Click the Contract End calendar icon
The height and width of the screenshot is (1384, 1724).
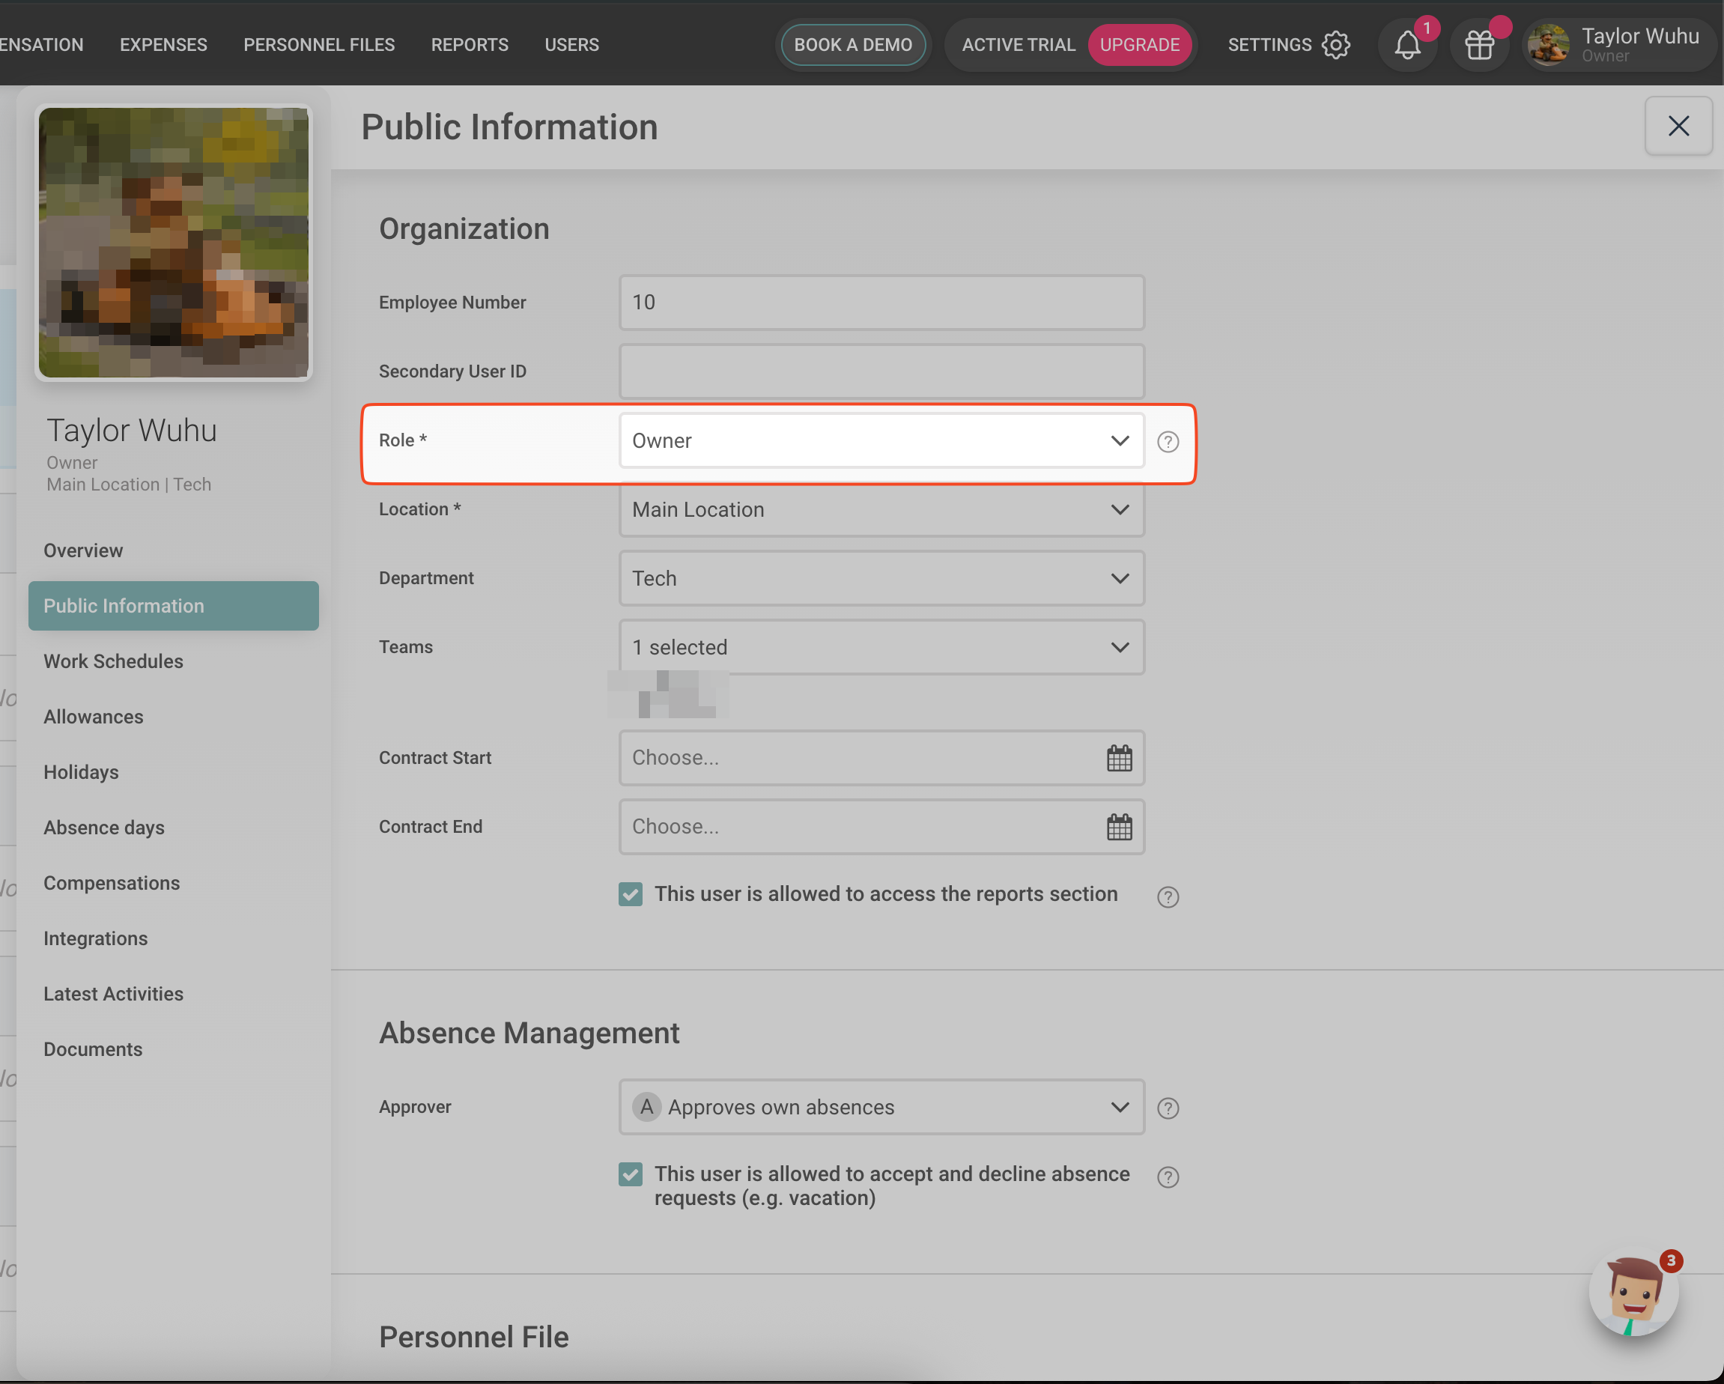(x=1119, y=827)
